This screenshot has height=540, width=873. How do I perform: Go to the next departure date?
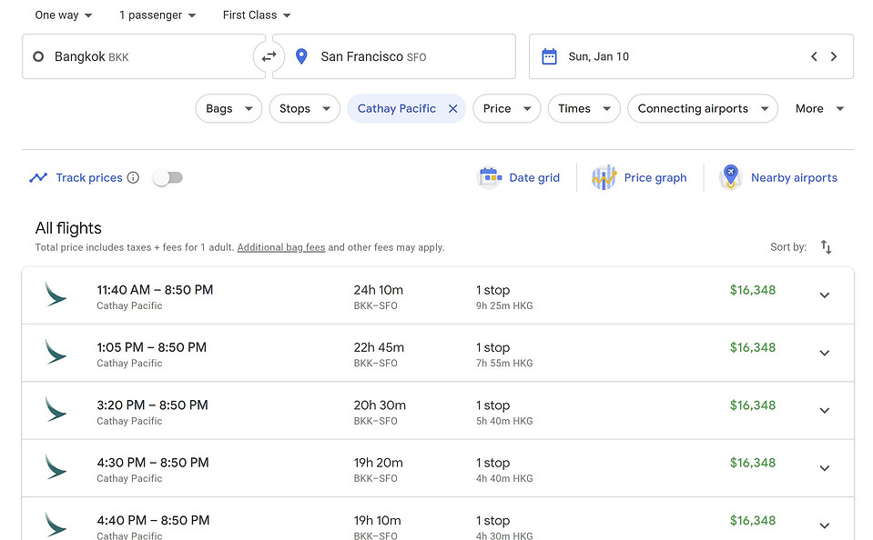click(x=834, y=56)
